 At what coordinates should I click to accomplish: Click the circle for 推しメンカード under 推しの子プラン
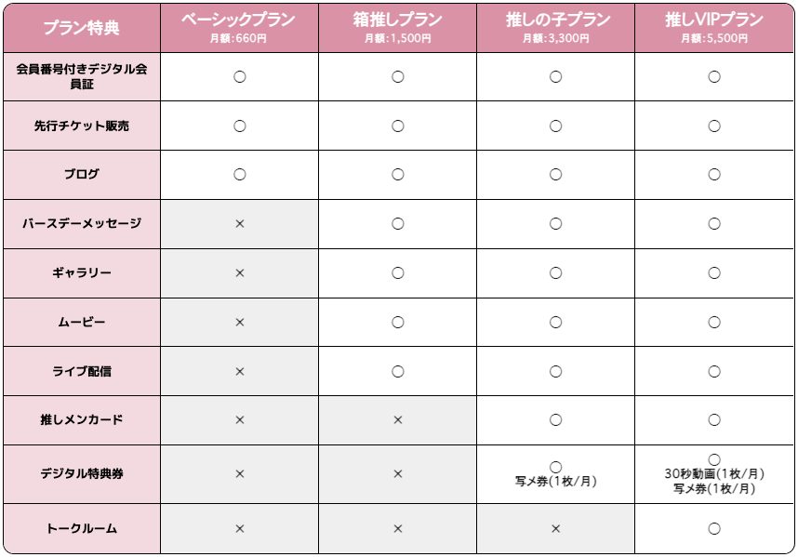555,420
